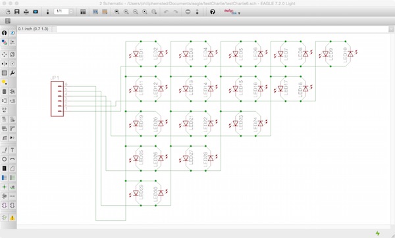Select the Paste tool with yellow dot
Screen dimensions: 395x238
coord(5,82)
